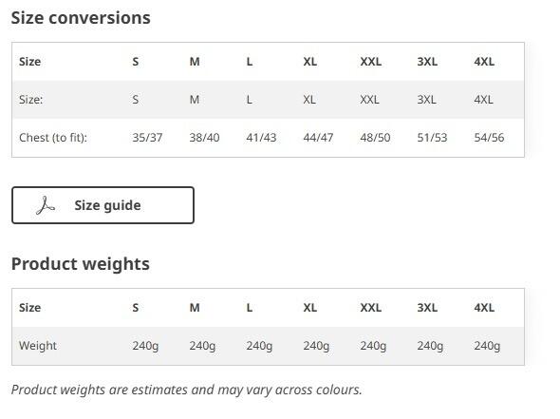This screenshot has height=419, width=560.
Task: Select the 44/47 chest value
Action: [x=318, y=138]
